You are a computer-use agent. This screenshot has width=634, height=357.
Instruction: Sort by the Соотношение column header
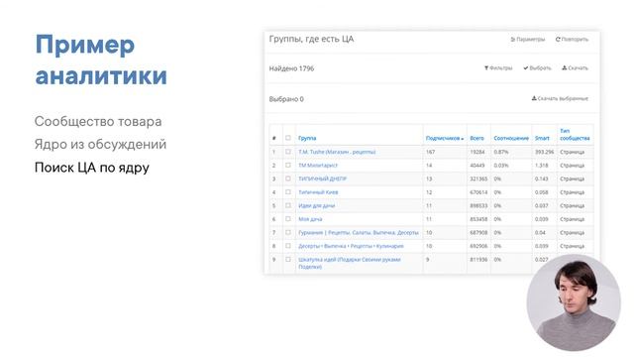[511, 138]
